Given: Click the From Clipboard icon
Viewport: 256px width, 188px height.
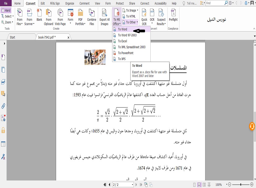Looking at the screenshot, I should [49, 17].
